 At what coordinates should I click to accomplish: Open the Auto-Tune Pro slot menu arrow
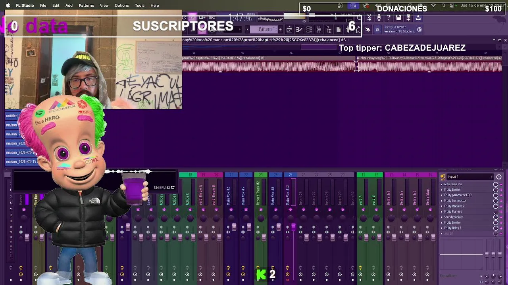coord(441,184)
